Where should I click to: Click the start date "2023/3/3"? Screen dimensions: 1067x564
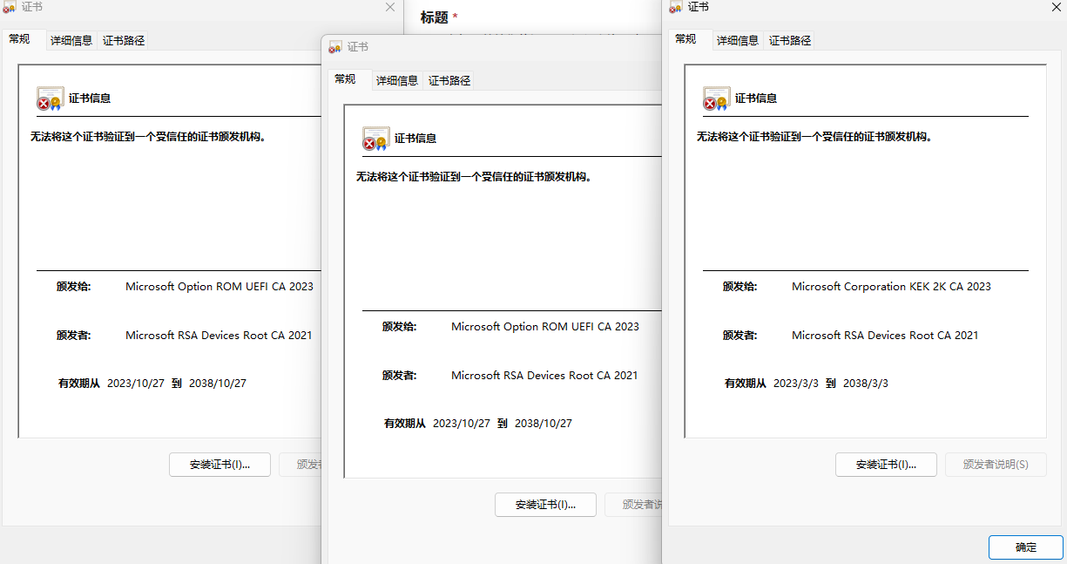coord(796,384)
